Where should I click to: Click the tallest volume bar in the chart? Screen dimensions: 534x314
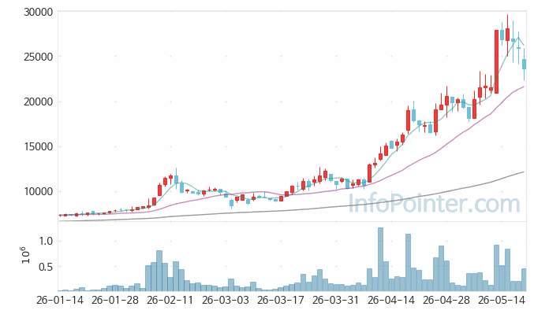coord(380,259)
